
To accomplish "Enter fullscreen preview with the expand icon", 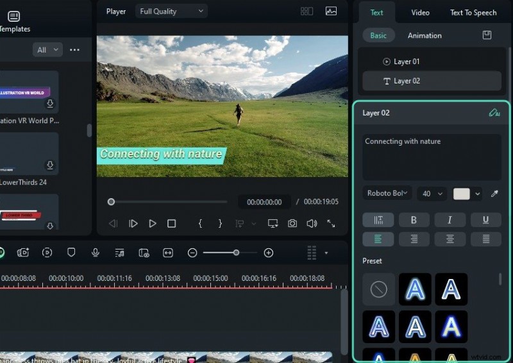I will click(331, 223).
